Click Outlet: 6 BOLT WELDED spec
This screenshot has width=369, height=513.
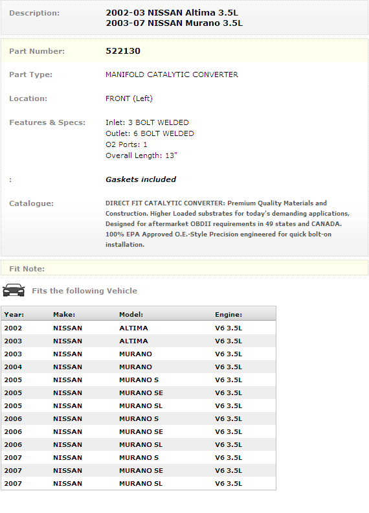(x=150, y=133)
